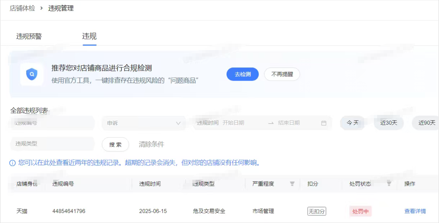Screen dimensions: 439x223
Task: Open the 违规类型 selector field
Action: point(52,143)
